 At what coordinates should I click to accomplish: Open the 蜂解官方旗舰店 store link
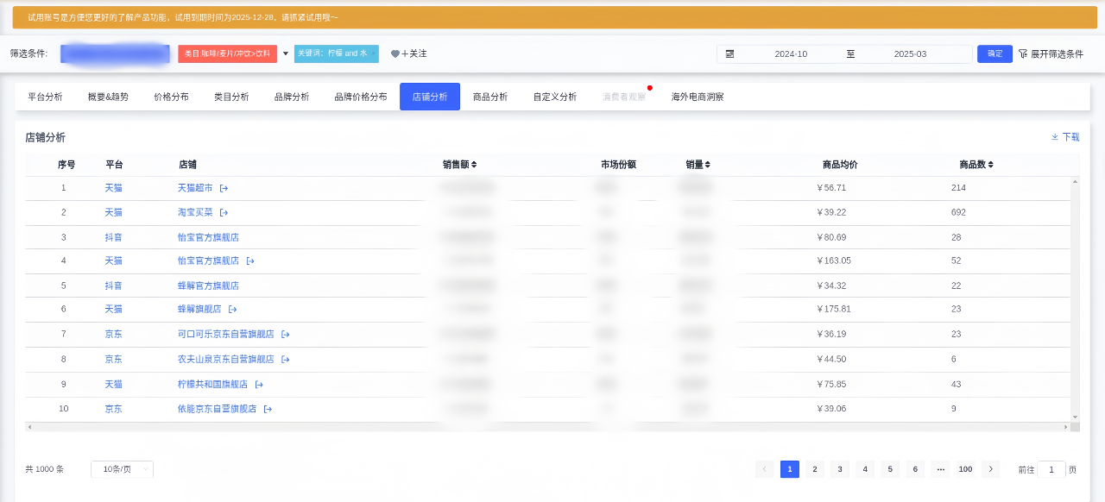point(208,286)
